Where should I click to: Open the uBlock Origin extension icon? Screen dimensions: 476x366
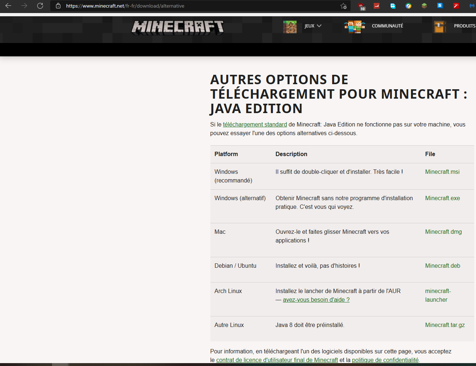click(361, 6)
